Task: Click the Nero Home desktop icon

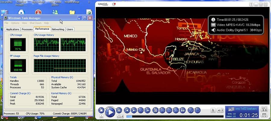Action: tap(38, 12)
